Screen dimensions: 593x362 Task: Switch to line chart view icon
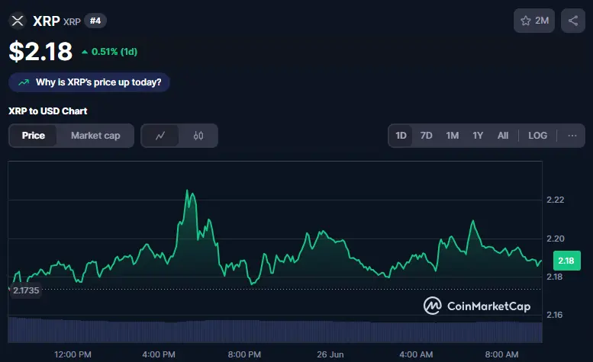tap(160, 136)
